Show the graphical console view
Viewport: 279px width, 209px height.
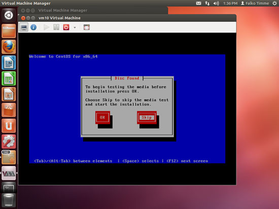click(x=24, y=27)
